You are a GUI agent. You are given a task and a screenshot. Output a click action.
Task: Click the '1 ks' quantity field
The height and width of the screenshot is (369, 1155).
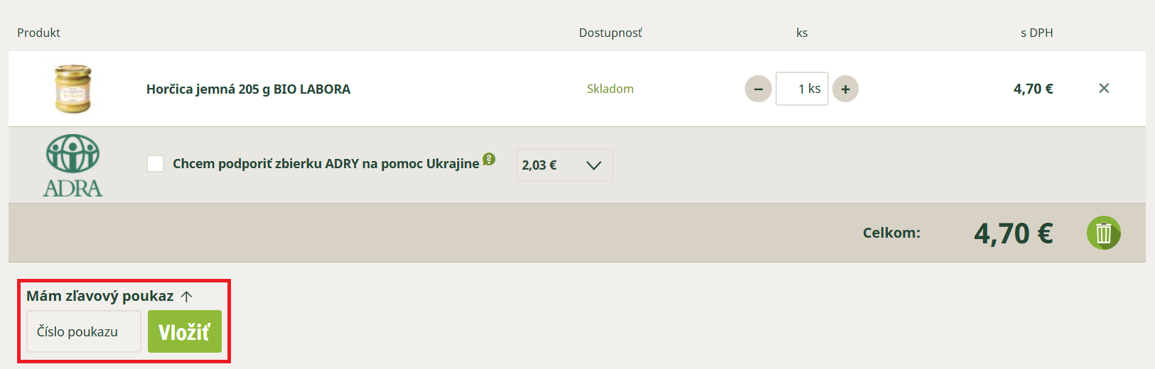[802, 89]
